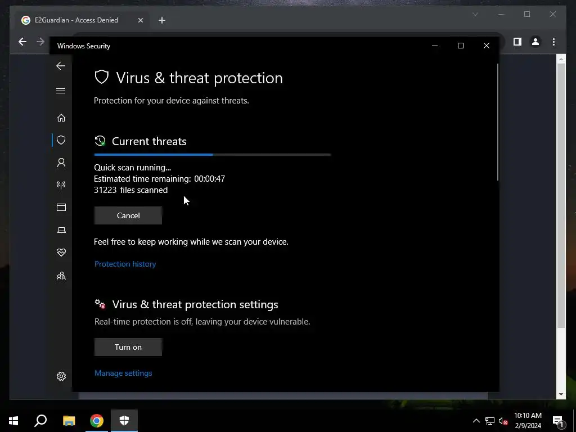Cancel the running quick scan
The image size is (576, 432).
click(128, 215)
